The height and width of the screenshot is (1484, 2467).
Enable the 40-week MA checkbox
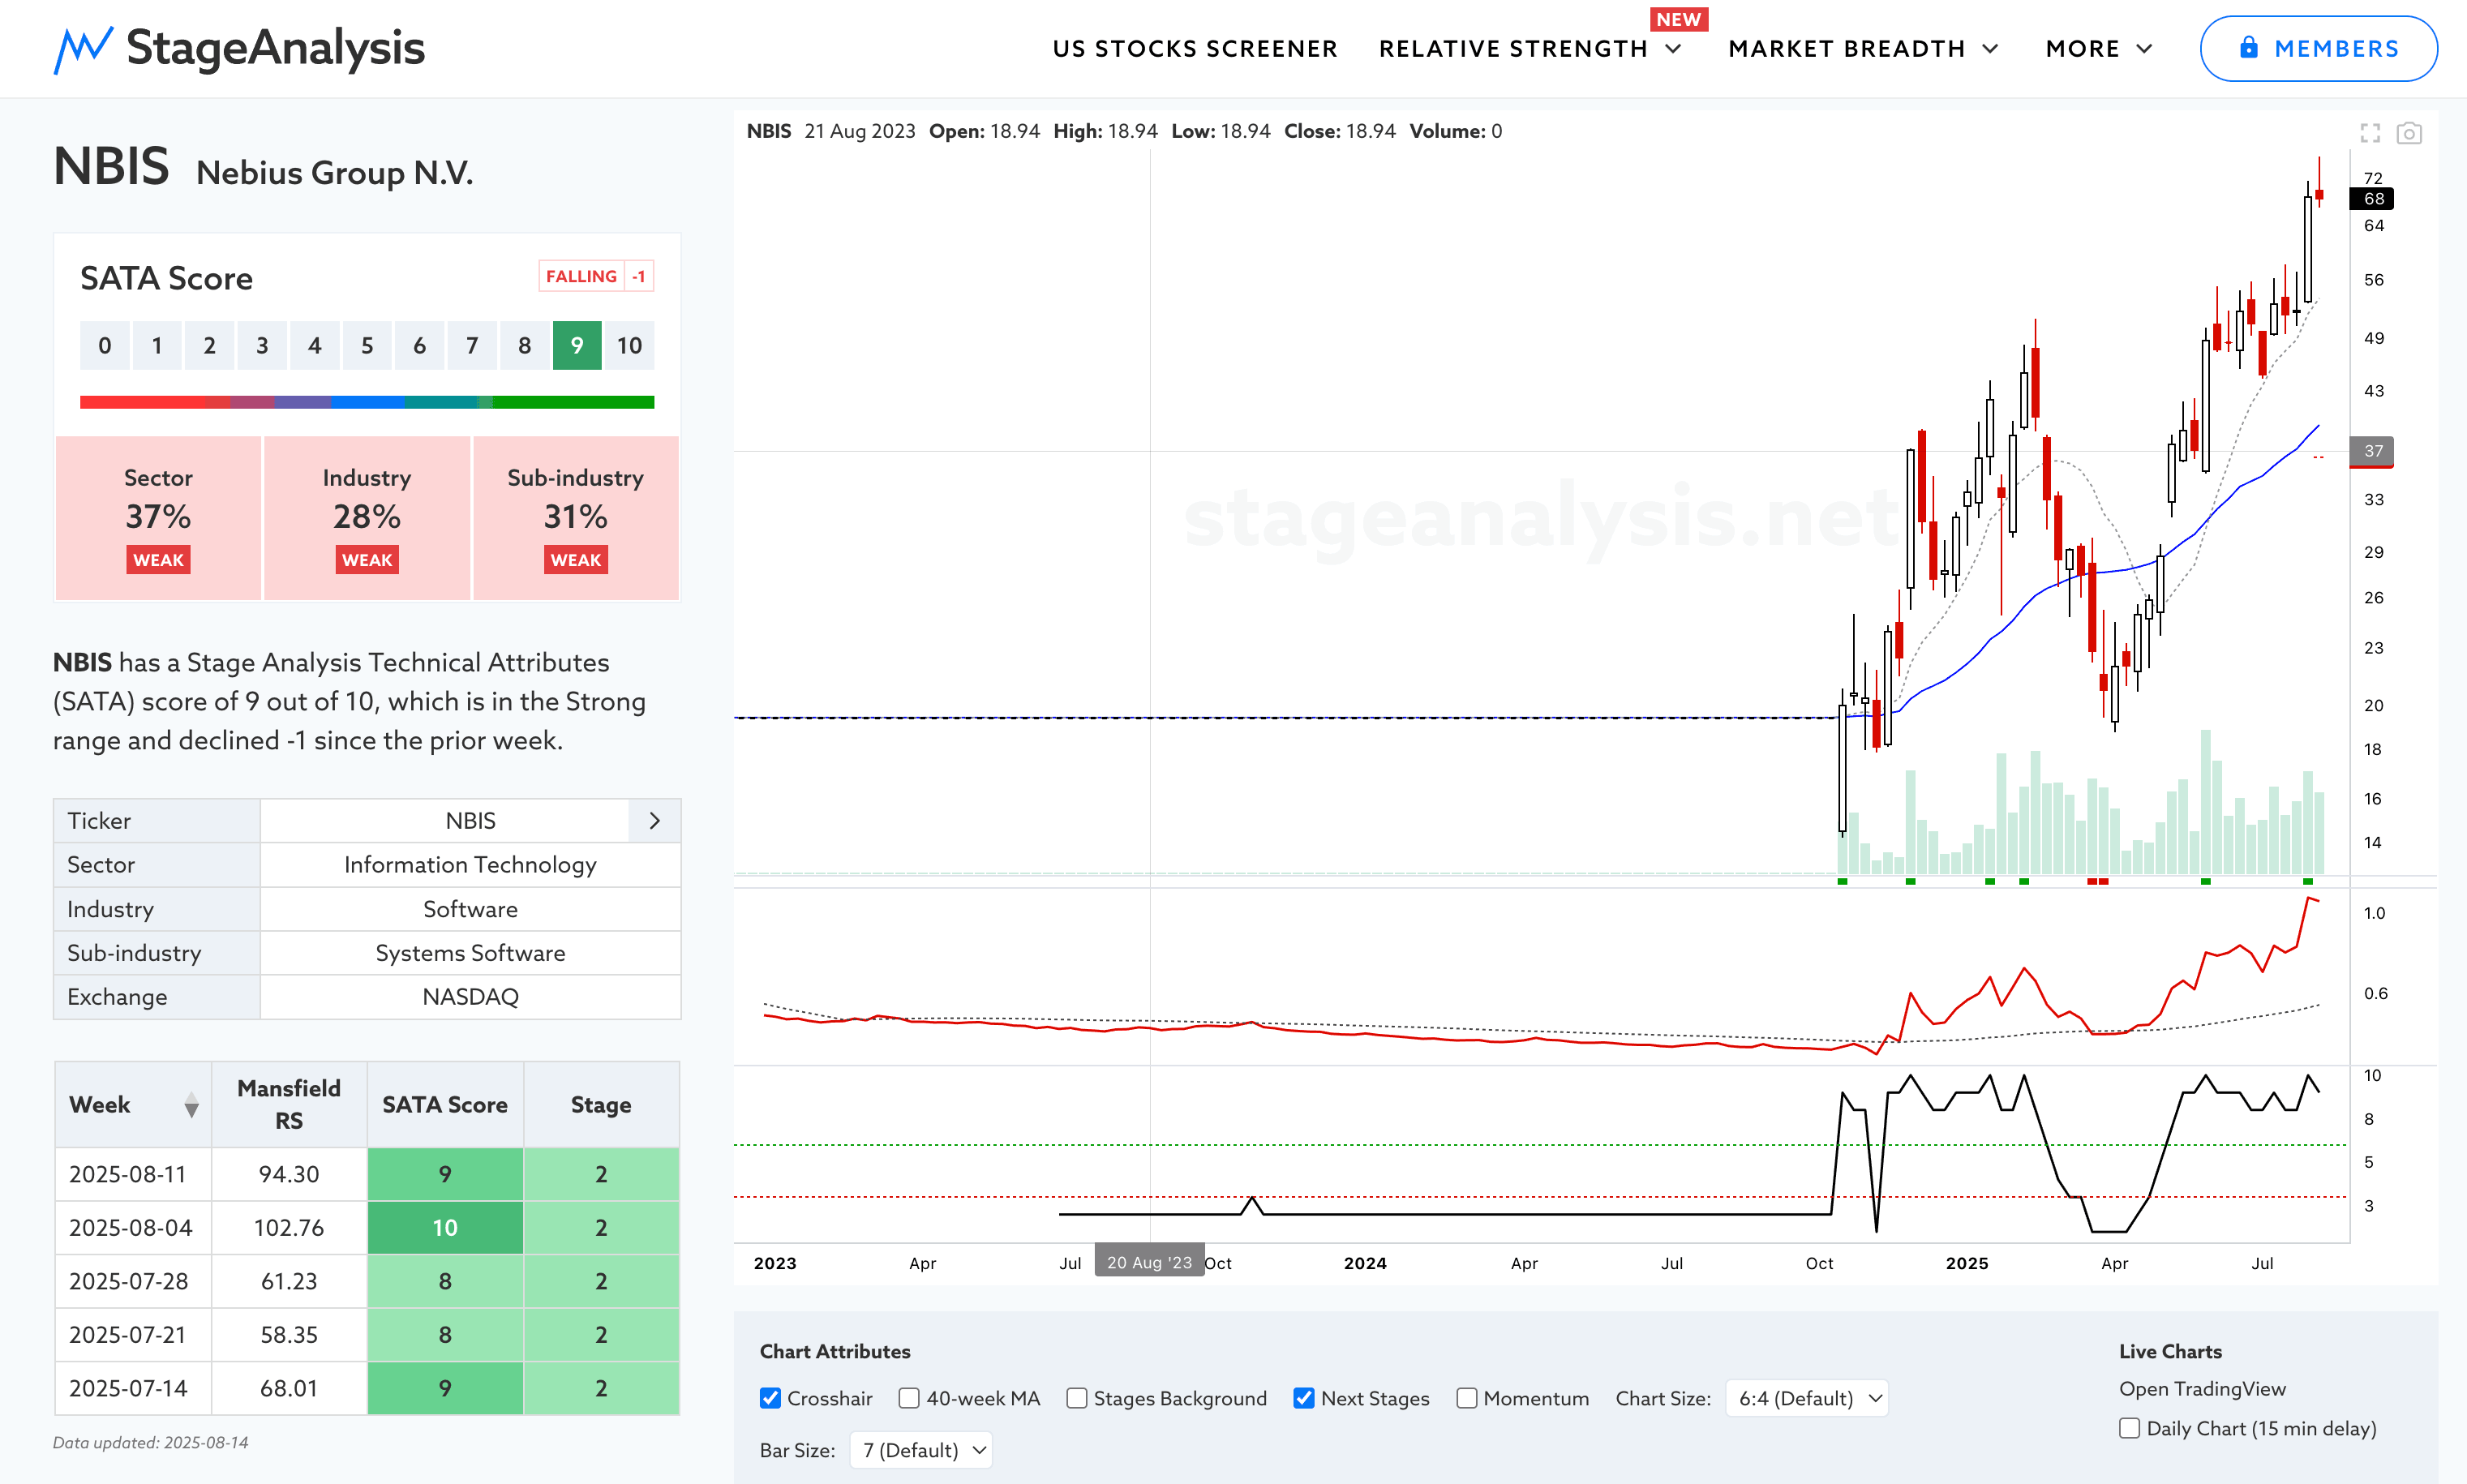(908, 1398)
